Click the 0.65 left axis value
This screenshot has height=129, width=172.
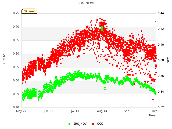tap(16, 40)
